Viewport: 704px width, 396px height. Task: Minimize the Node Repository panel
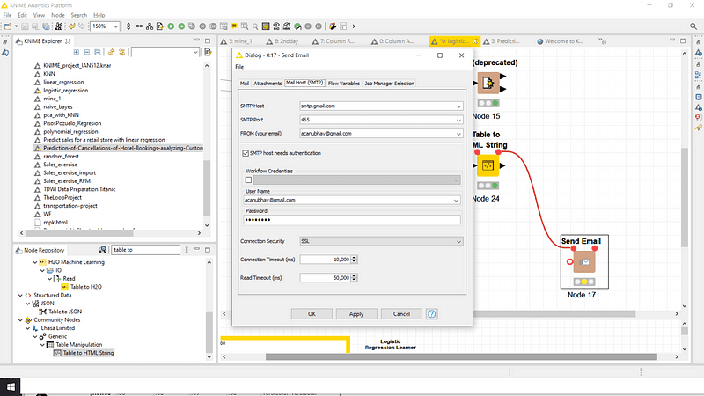click(197, 249)
